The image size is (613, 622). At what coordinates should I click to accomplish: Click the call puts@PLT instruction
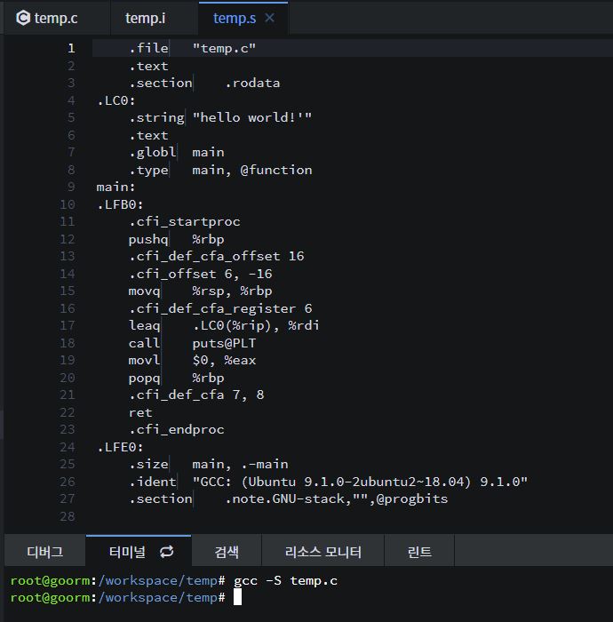[x=192, y=343]
